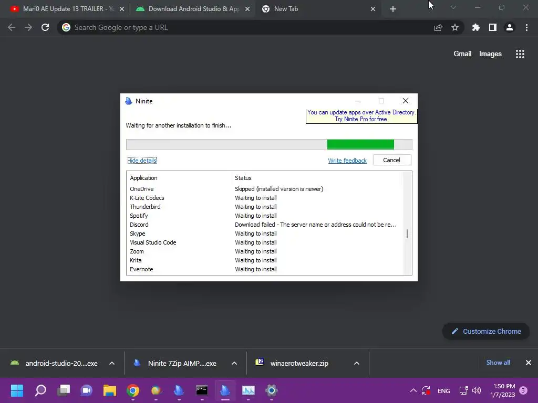The image size is (538, 403).
Task: Click Customize Chrome button
Action: (486, 332)
